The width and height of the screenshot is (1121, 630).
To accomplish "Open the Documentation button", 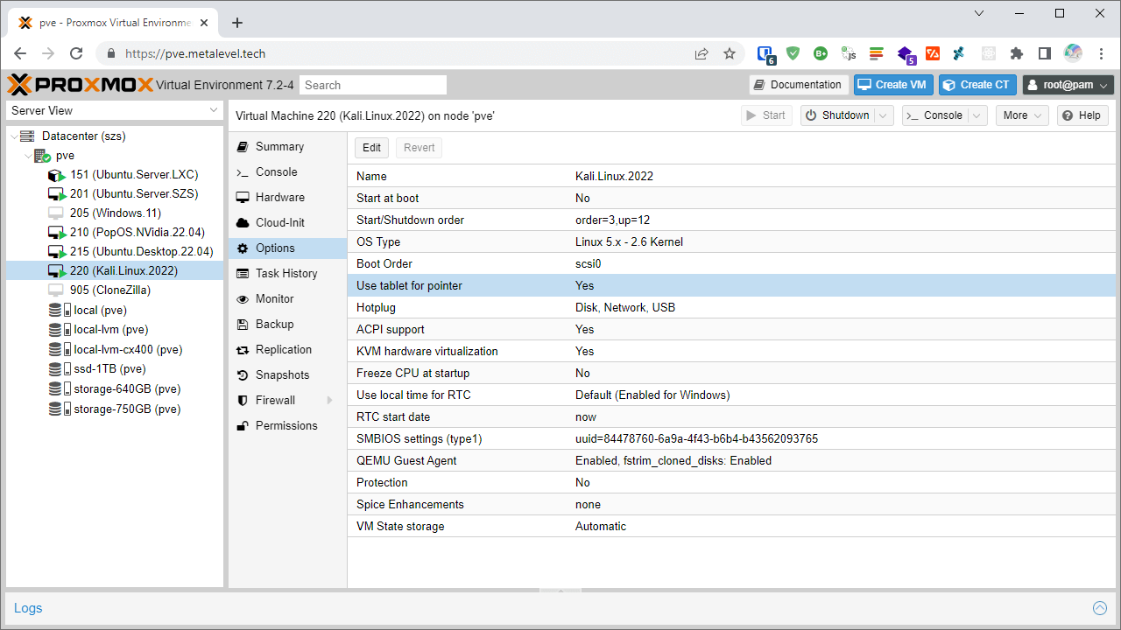I will (x=798, y=85).
